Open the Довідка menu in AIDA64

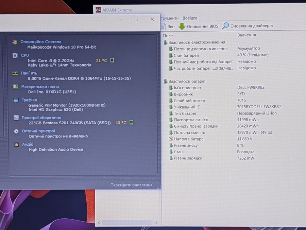tap(189, 18)
